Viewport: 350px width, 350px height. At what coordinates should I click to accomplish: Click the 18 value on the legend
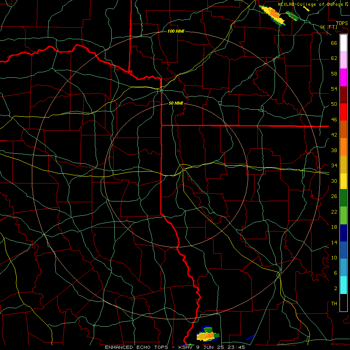[334, 227]
